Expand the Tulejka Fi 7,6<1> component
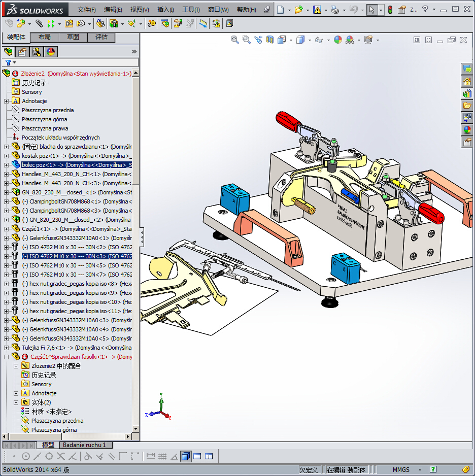Screen dimensions: 475x476 click(x=6, y=348)
